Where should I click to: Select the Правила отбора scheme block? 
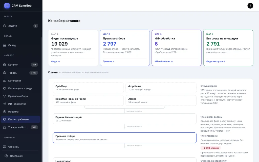pyautogui.click(x=124, y=138)
